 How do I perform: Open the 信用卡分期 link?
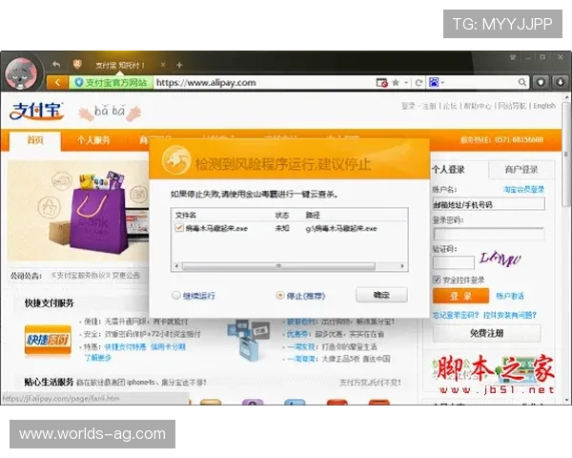pos(168,346)
